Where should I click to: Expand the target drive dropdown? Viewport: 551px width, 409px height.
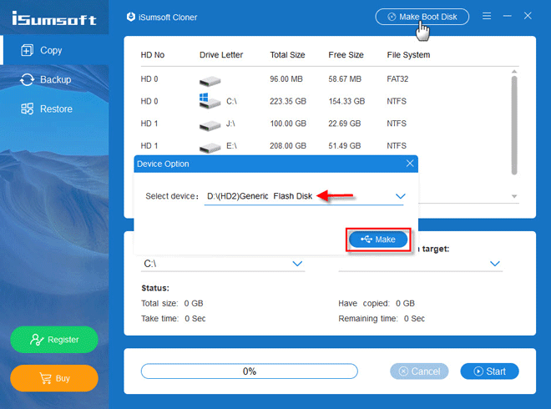[495, 264]
